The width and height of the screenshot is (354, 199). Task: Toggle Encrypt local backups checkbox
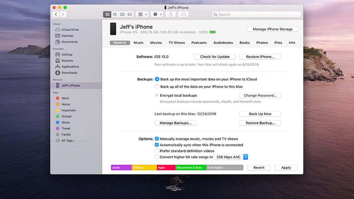(x=157, y=96)
